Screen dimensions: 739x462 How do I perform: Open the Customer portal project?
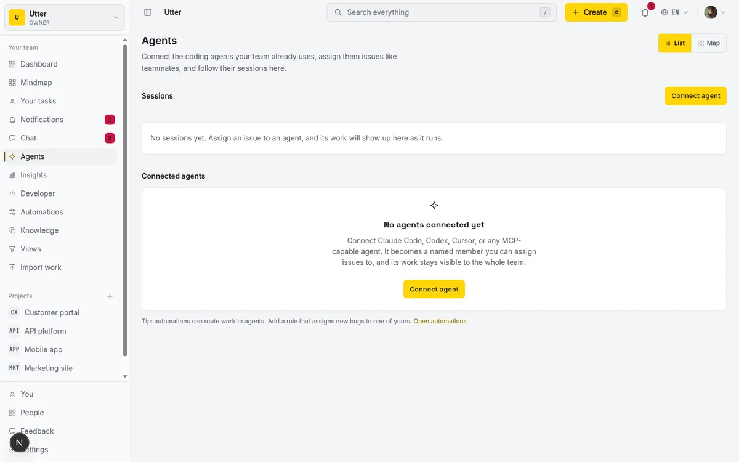click(x=60, y=312)
